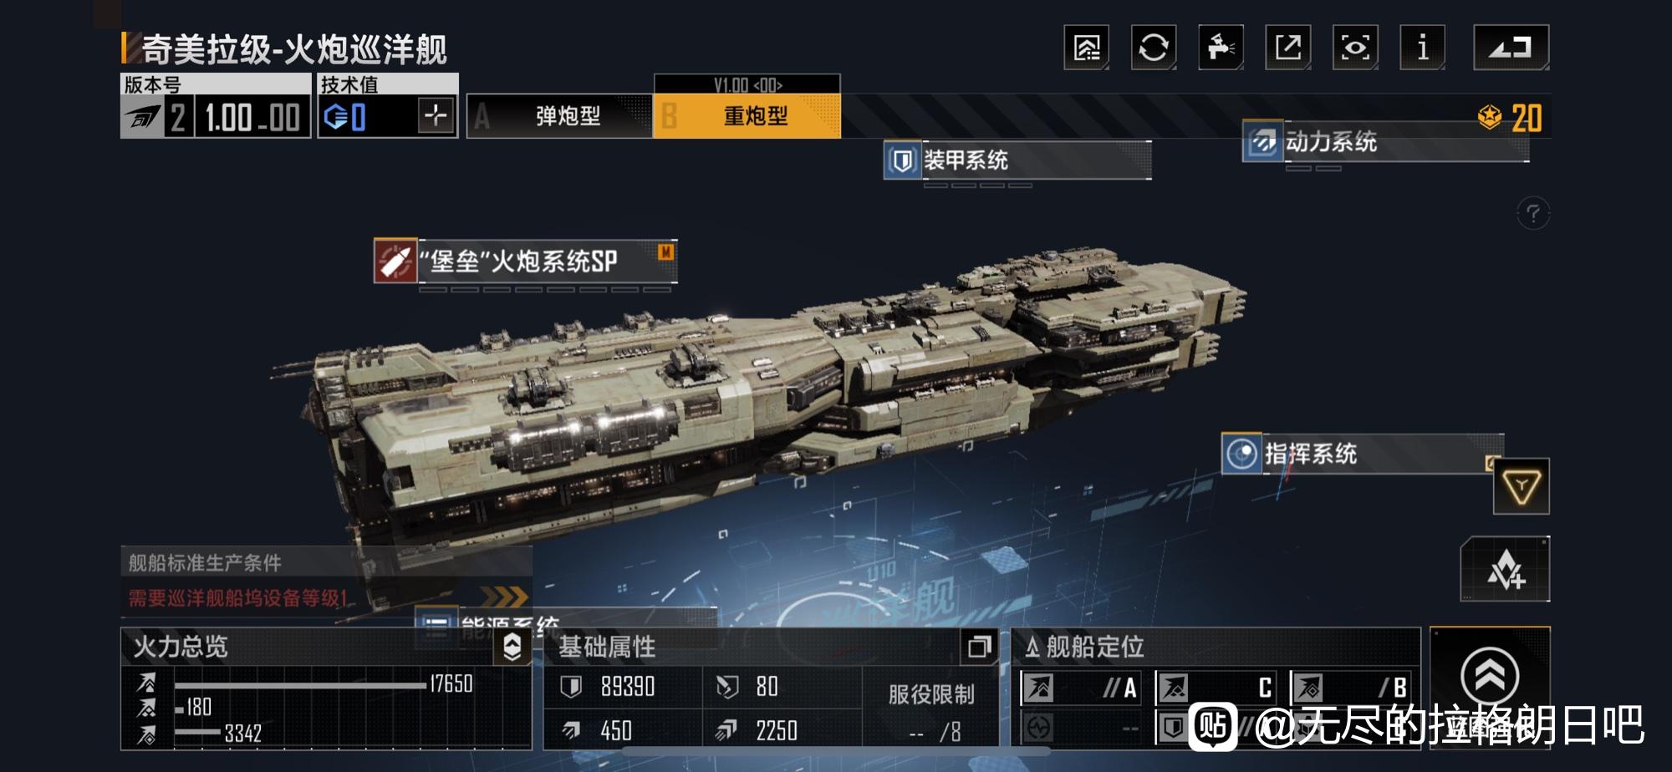1672x772 pixels.
Task: Open the paint spray skin icon
Action: pyautogui.click(x=1221, y=47)
